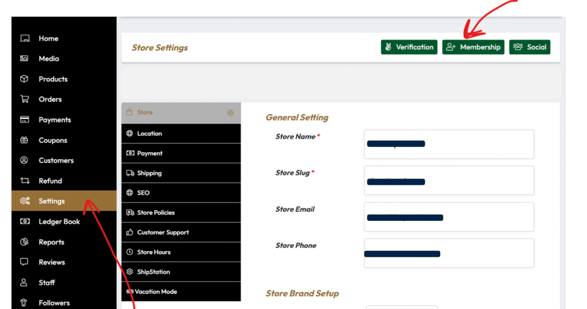Click the Social button
Screen dimensions: 587x309
(530, 47)
